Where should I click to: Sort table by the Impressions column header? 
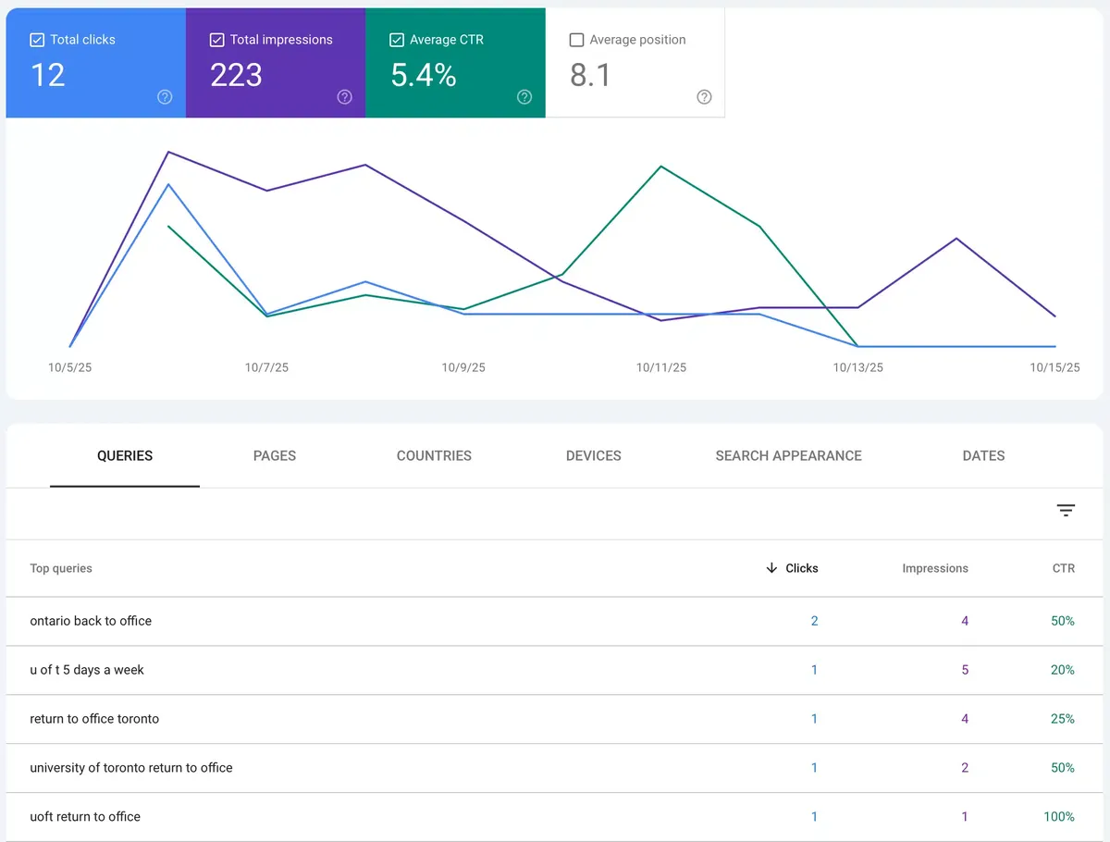coord(934,568)
